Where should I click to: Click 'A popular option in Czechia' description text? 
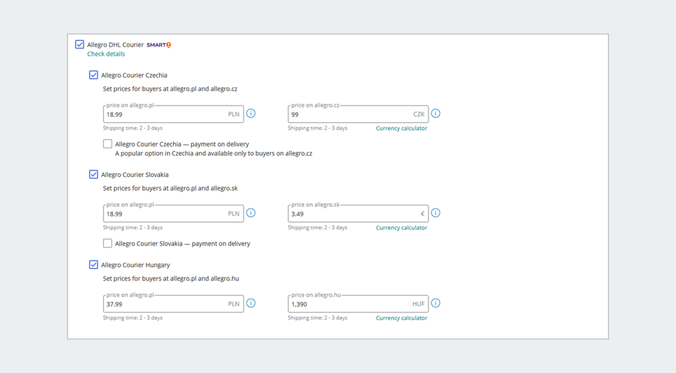pos(214,153)
